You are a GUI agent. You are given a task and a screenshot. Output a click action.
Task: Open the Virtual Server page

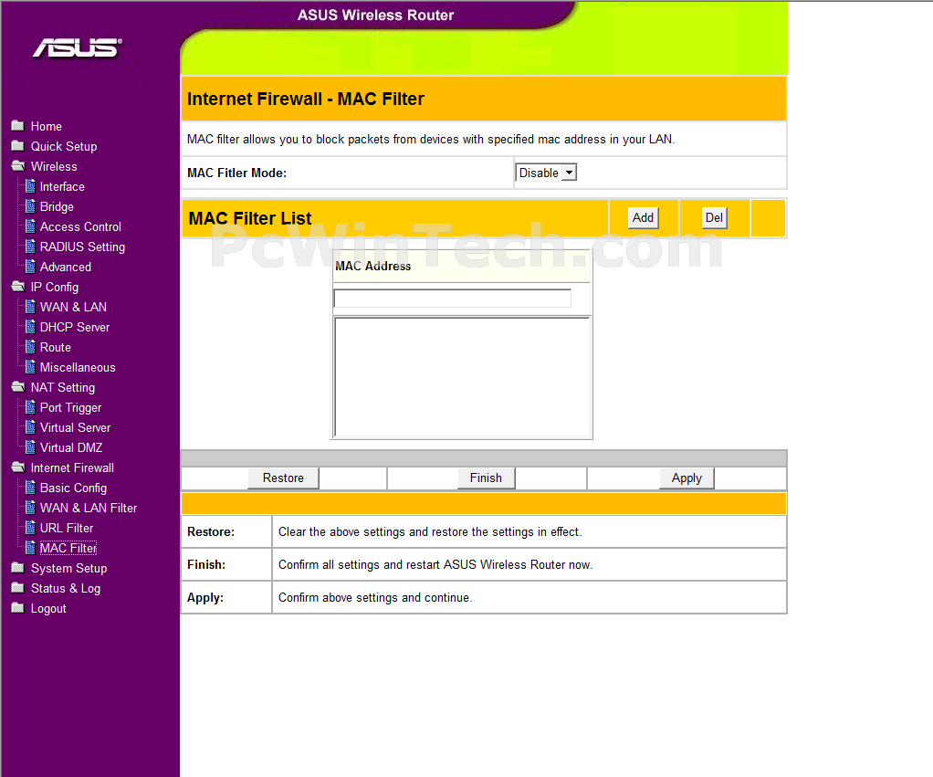coord(76,428)
